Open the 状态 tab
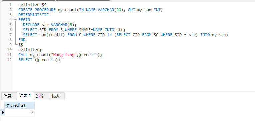 click(x=55, y=96)
